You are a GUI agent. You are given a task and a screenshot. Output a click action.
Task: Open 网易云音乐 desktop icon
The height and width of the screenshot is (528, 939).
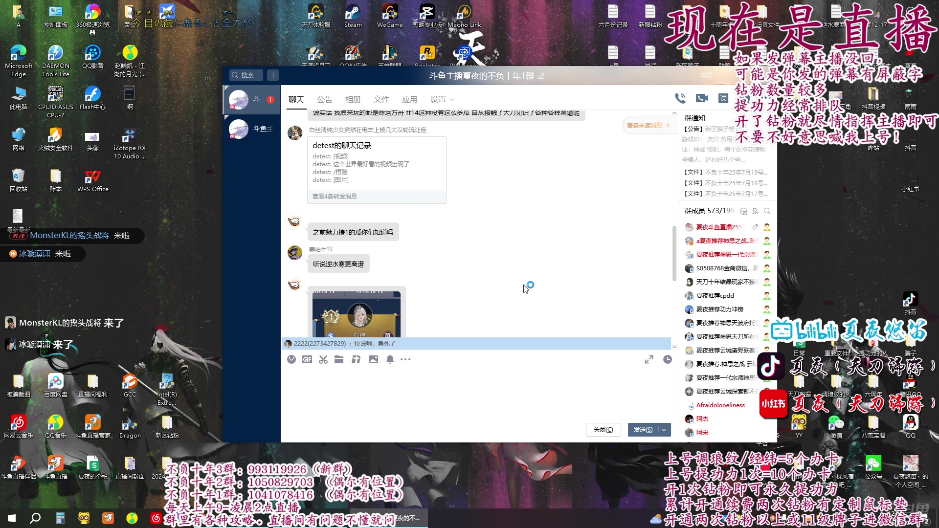coord(18,426)
